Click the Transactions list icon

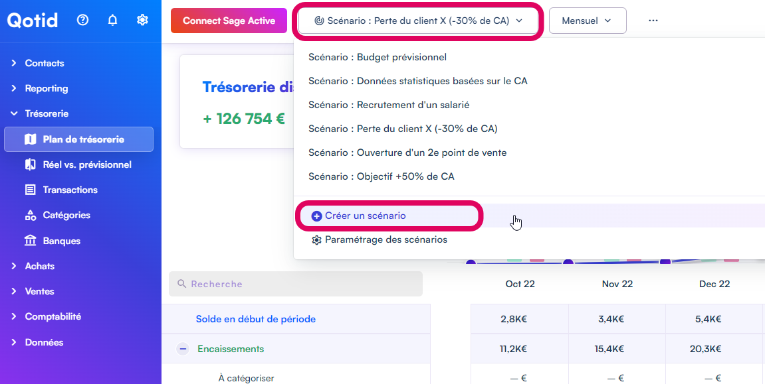click(x=31, y=190)
